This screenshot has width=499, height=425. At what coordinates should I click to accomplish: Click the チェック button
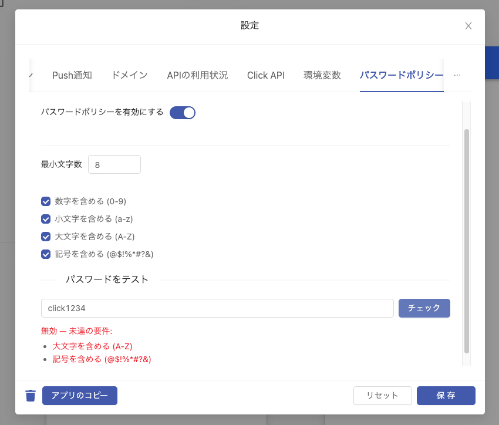point(424,308)
